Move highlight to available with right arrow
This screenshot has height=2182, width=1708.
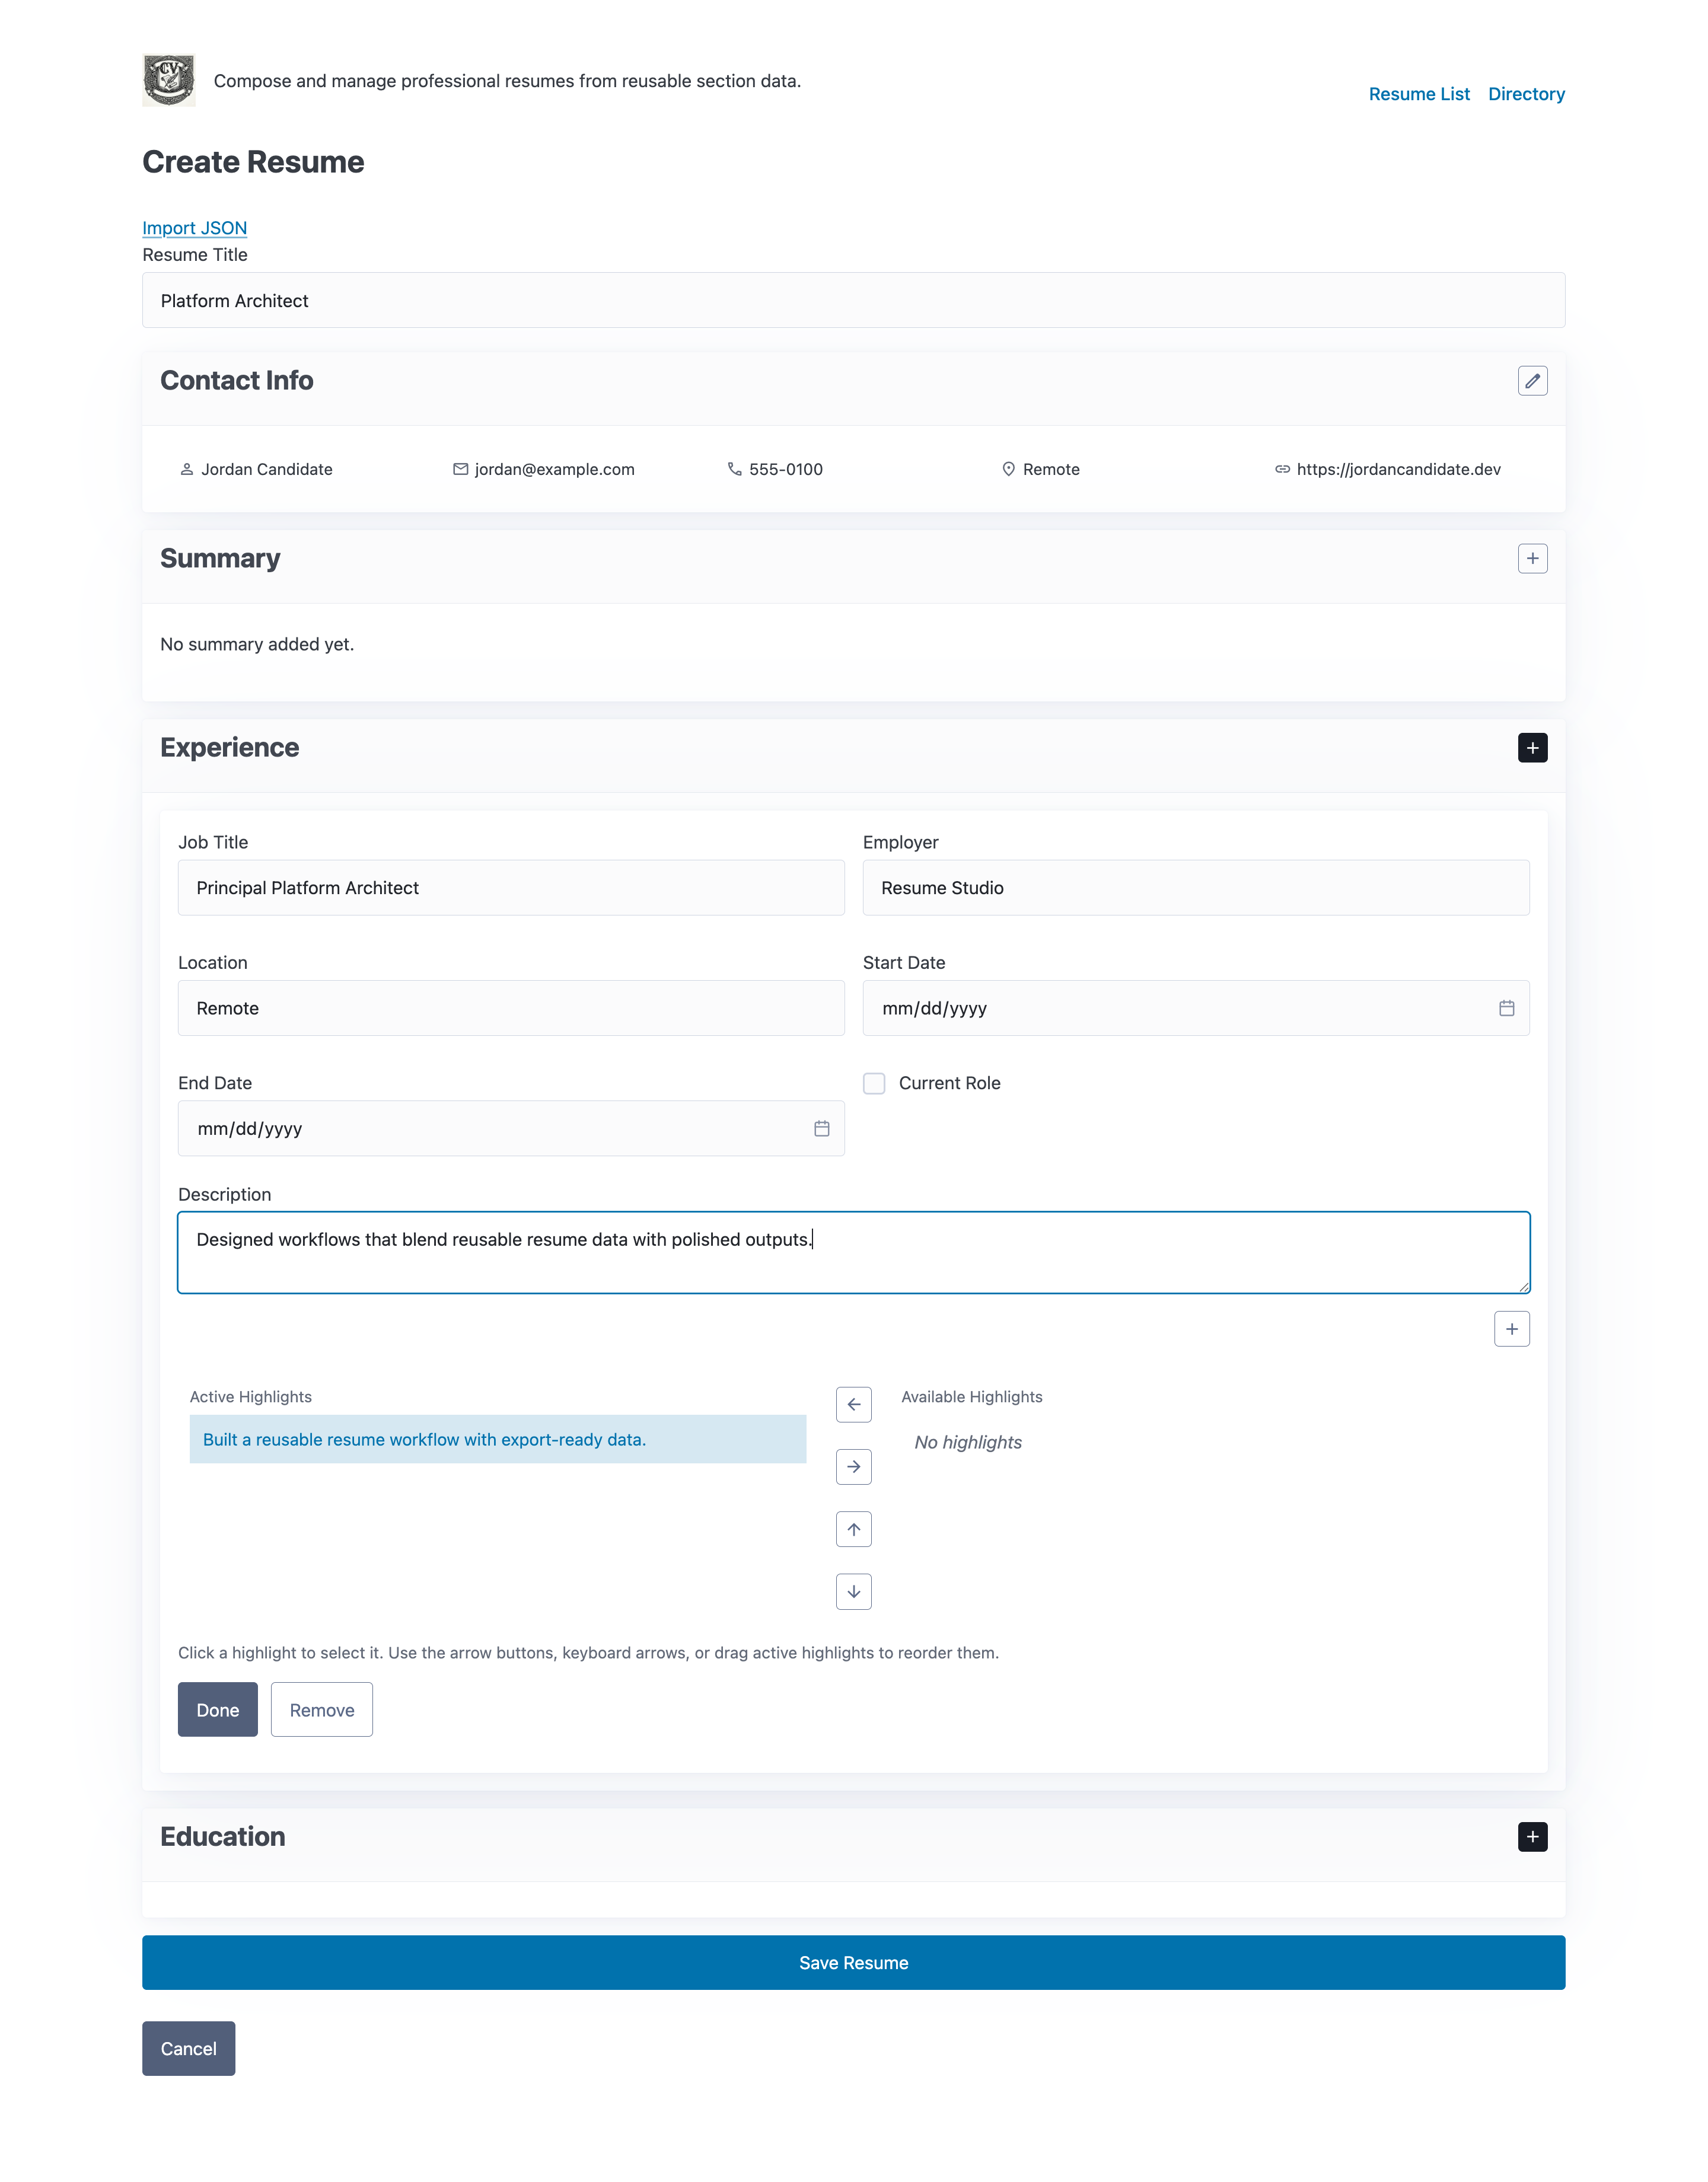click(x=853, y=1466)
